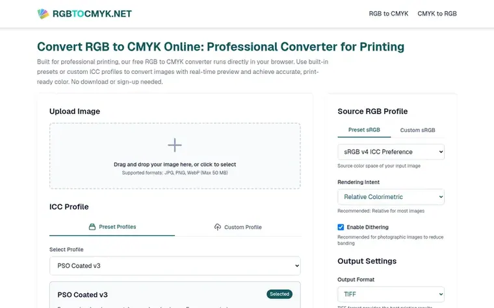Click the plus icon in upload area
The image size is (494, 308).
point(175,145)
